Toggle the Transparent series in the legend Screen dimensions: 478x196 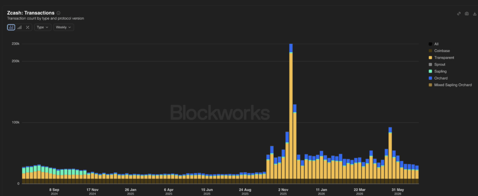[441, 58]
